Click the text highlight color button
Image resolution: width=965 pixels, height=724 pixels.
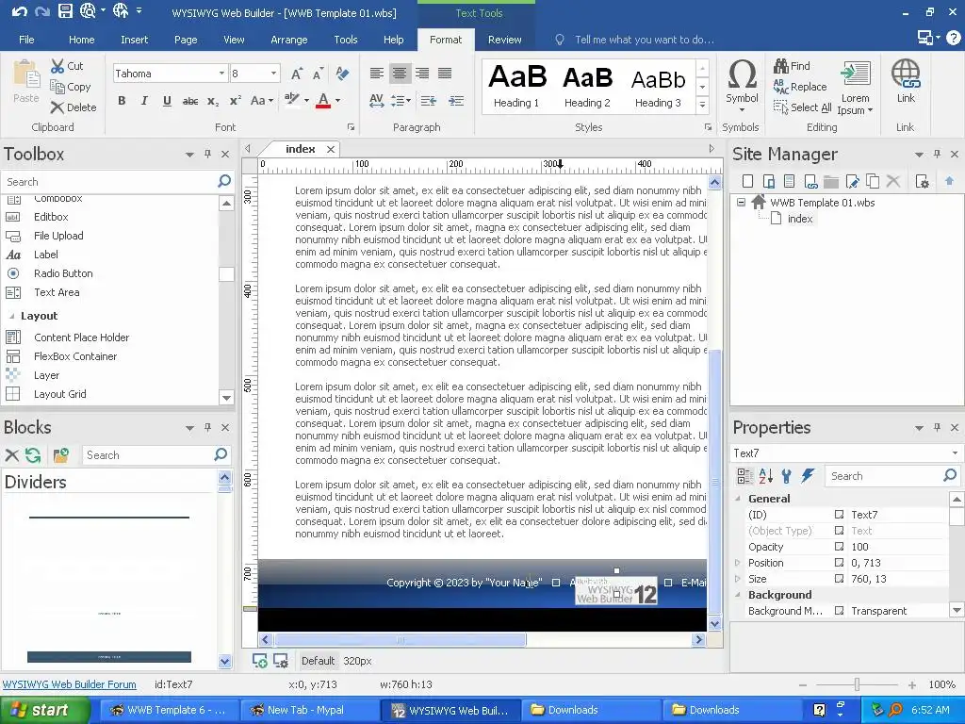click(292, 100)
